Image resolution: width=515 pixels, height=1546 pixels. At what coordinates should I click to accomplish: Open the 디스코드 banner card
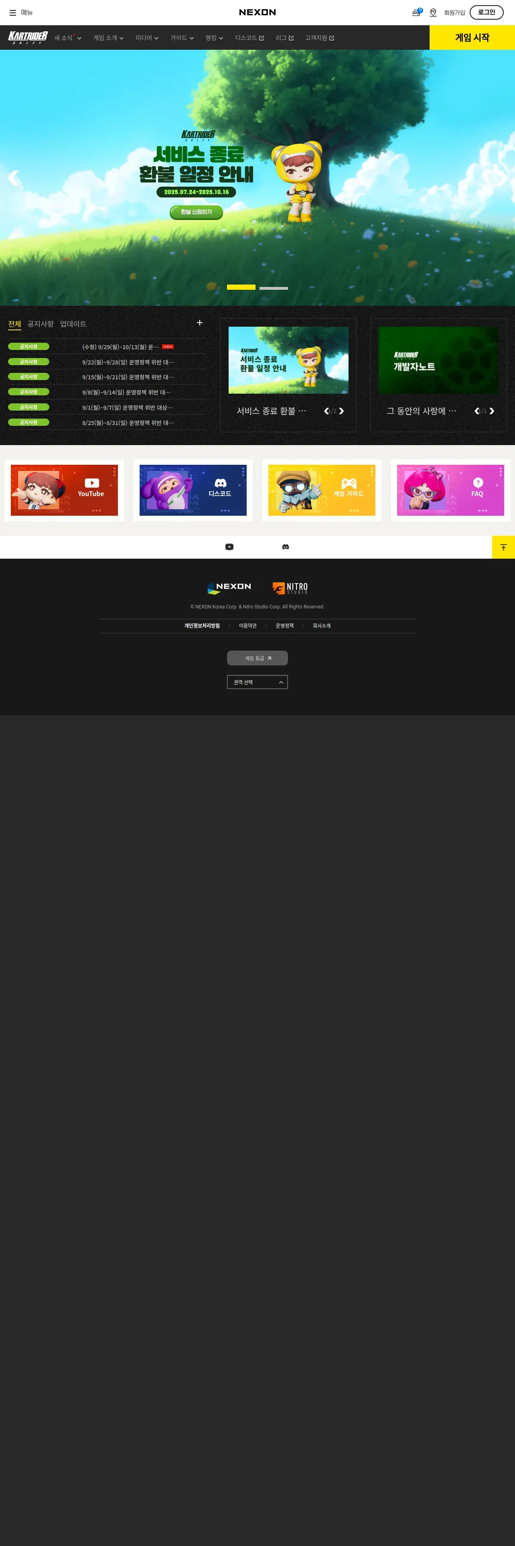click(x=193, y=490)
